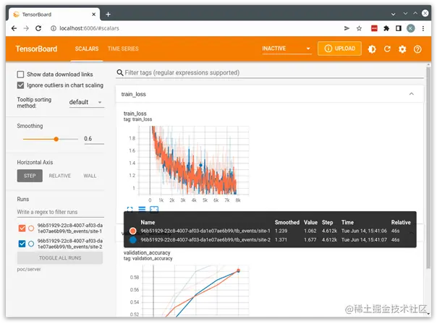437x324 pixels.
Task: Open the Tooltip sorting method dropdown
Action: coord(86,102)
